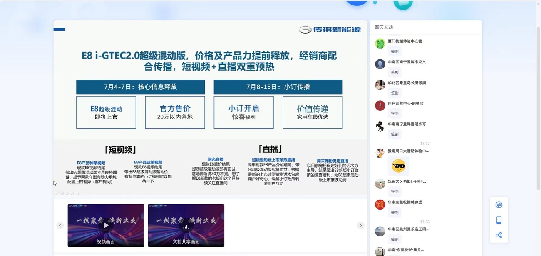This screenshot has width=541, height=256.
Task: Click the 官方售价 20万以内落地 box
Action: [x=175, y=112]
